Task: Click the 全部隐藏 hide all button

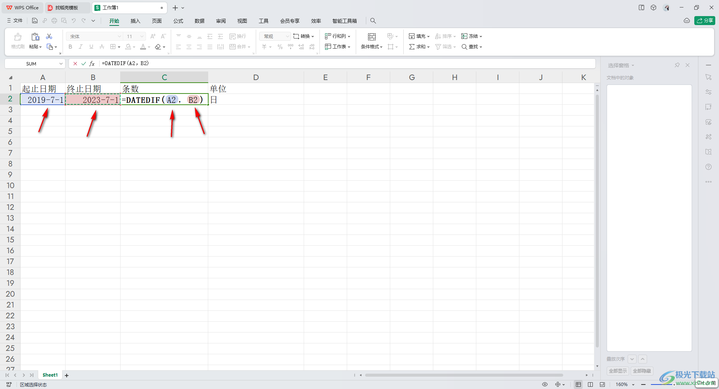Action: [642, 371]
